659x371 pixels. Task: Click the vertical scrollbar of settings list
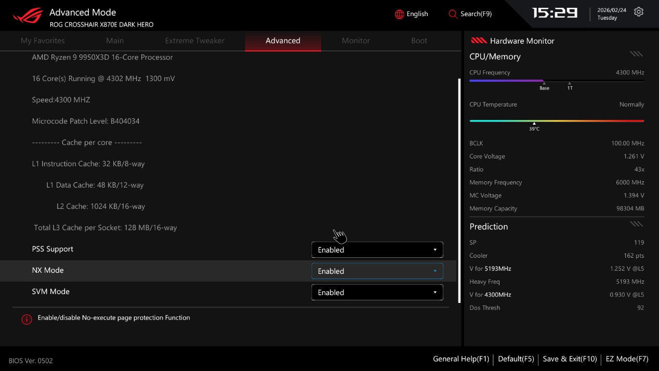pyautogui.click(x=459, y=190)
